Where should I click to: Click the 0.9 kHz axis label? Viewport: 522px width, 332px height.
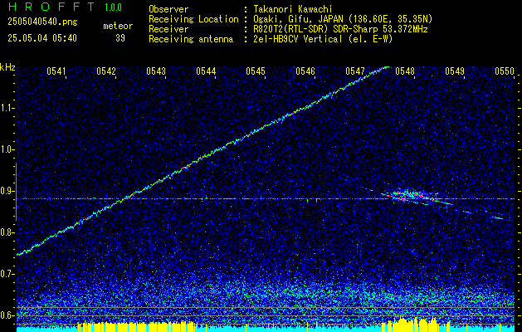tap(7, 191)
